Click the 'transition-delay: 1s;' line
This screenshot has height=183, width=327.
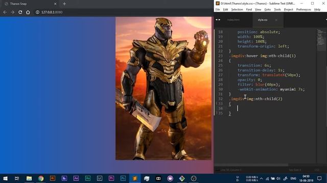(261, 70)
